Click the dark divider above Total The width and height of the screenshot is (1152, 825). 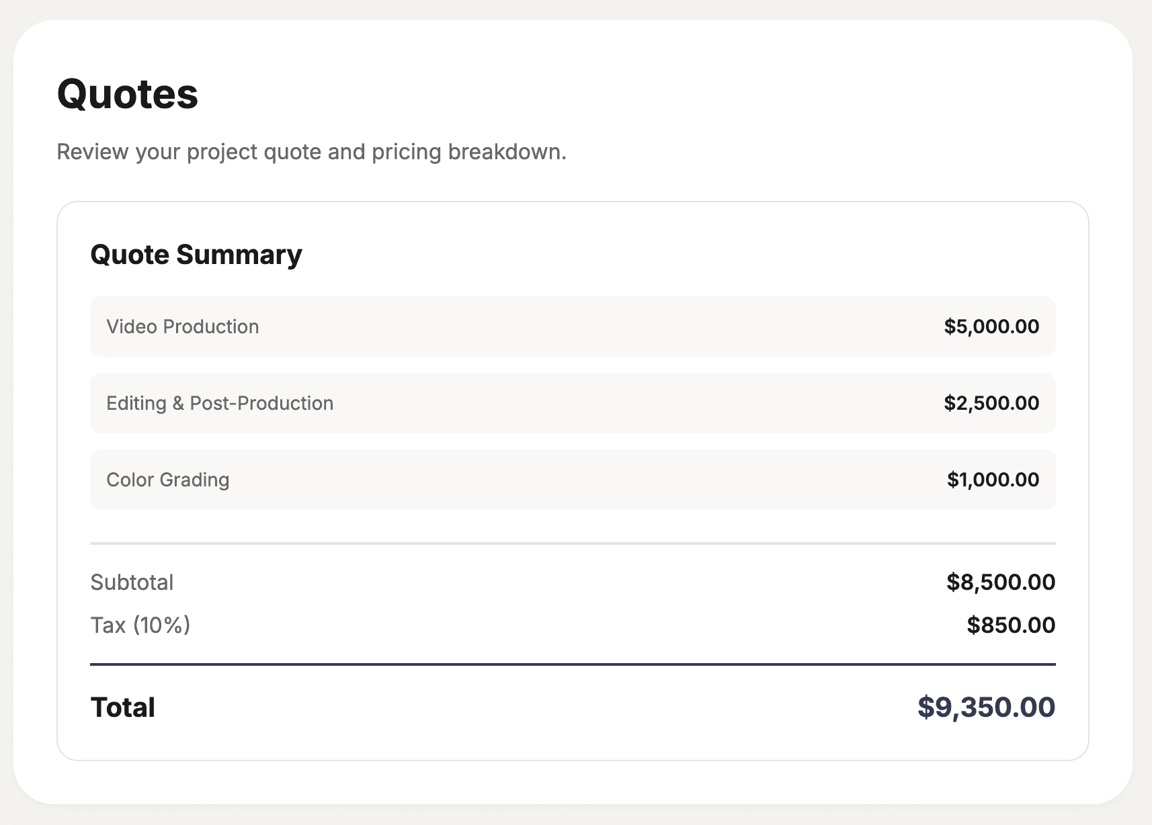(x=573, y=664)
